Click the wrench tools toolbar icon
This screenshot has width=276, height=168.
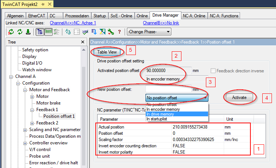coord(111,32)
